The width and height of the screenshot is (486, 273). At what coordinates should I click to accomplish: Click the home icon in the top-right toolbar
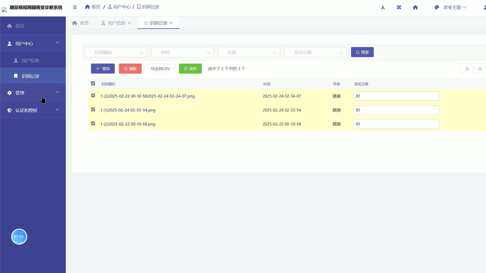(x=415, y=7)
